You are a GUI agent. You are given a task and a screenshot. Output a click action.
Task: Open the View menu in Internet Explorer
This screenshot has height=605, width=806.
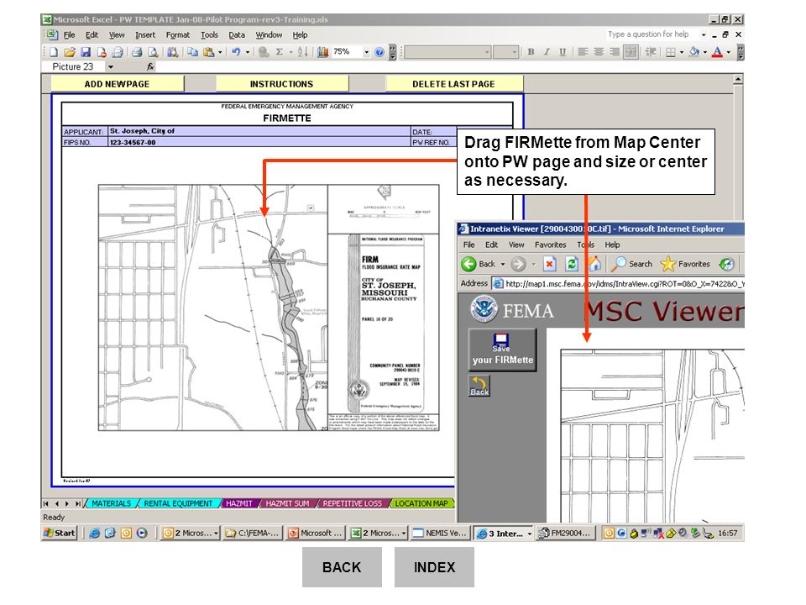(x=516, y=245)
